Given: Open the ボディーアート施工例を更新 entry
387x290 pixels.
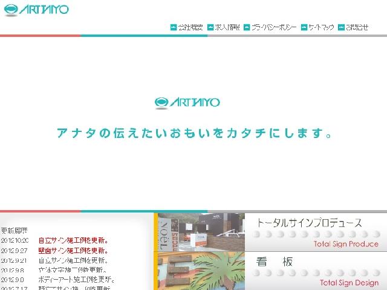Looking at the screenshot, I should [77, 280].
